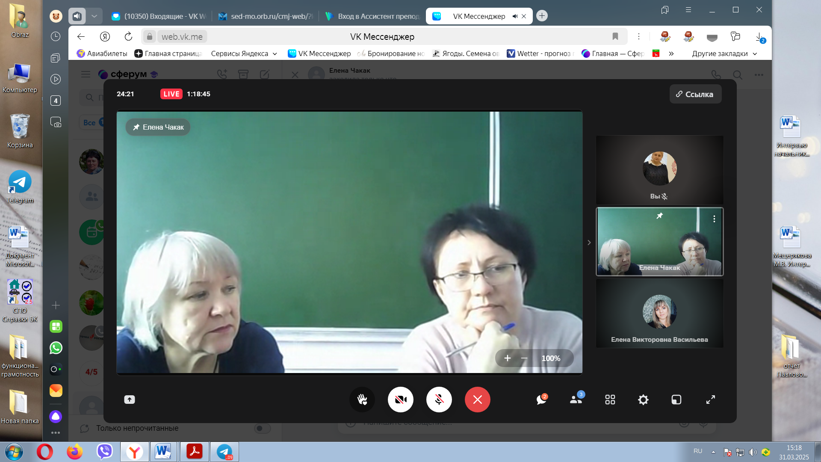Open chat more options menu
The height and width of the screenshot is (462, 821).
tap(759, 75)
